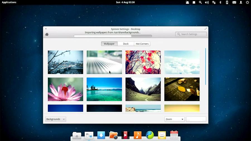Screen dimensions: 251x141
Task: Switch to the Hot Corners tab
Action: click(142, 44)
